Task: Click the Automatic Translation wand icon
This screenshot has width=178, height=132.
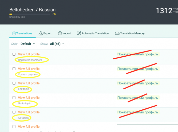Action: [79, 33]
